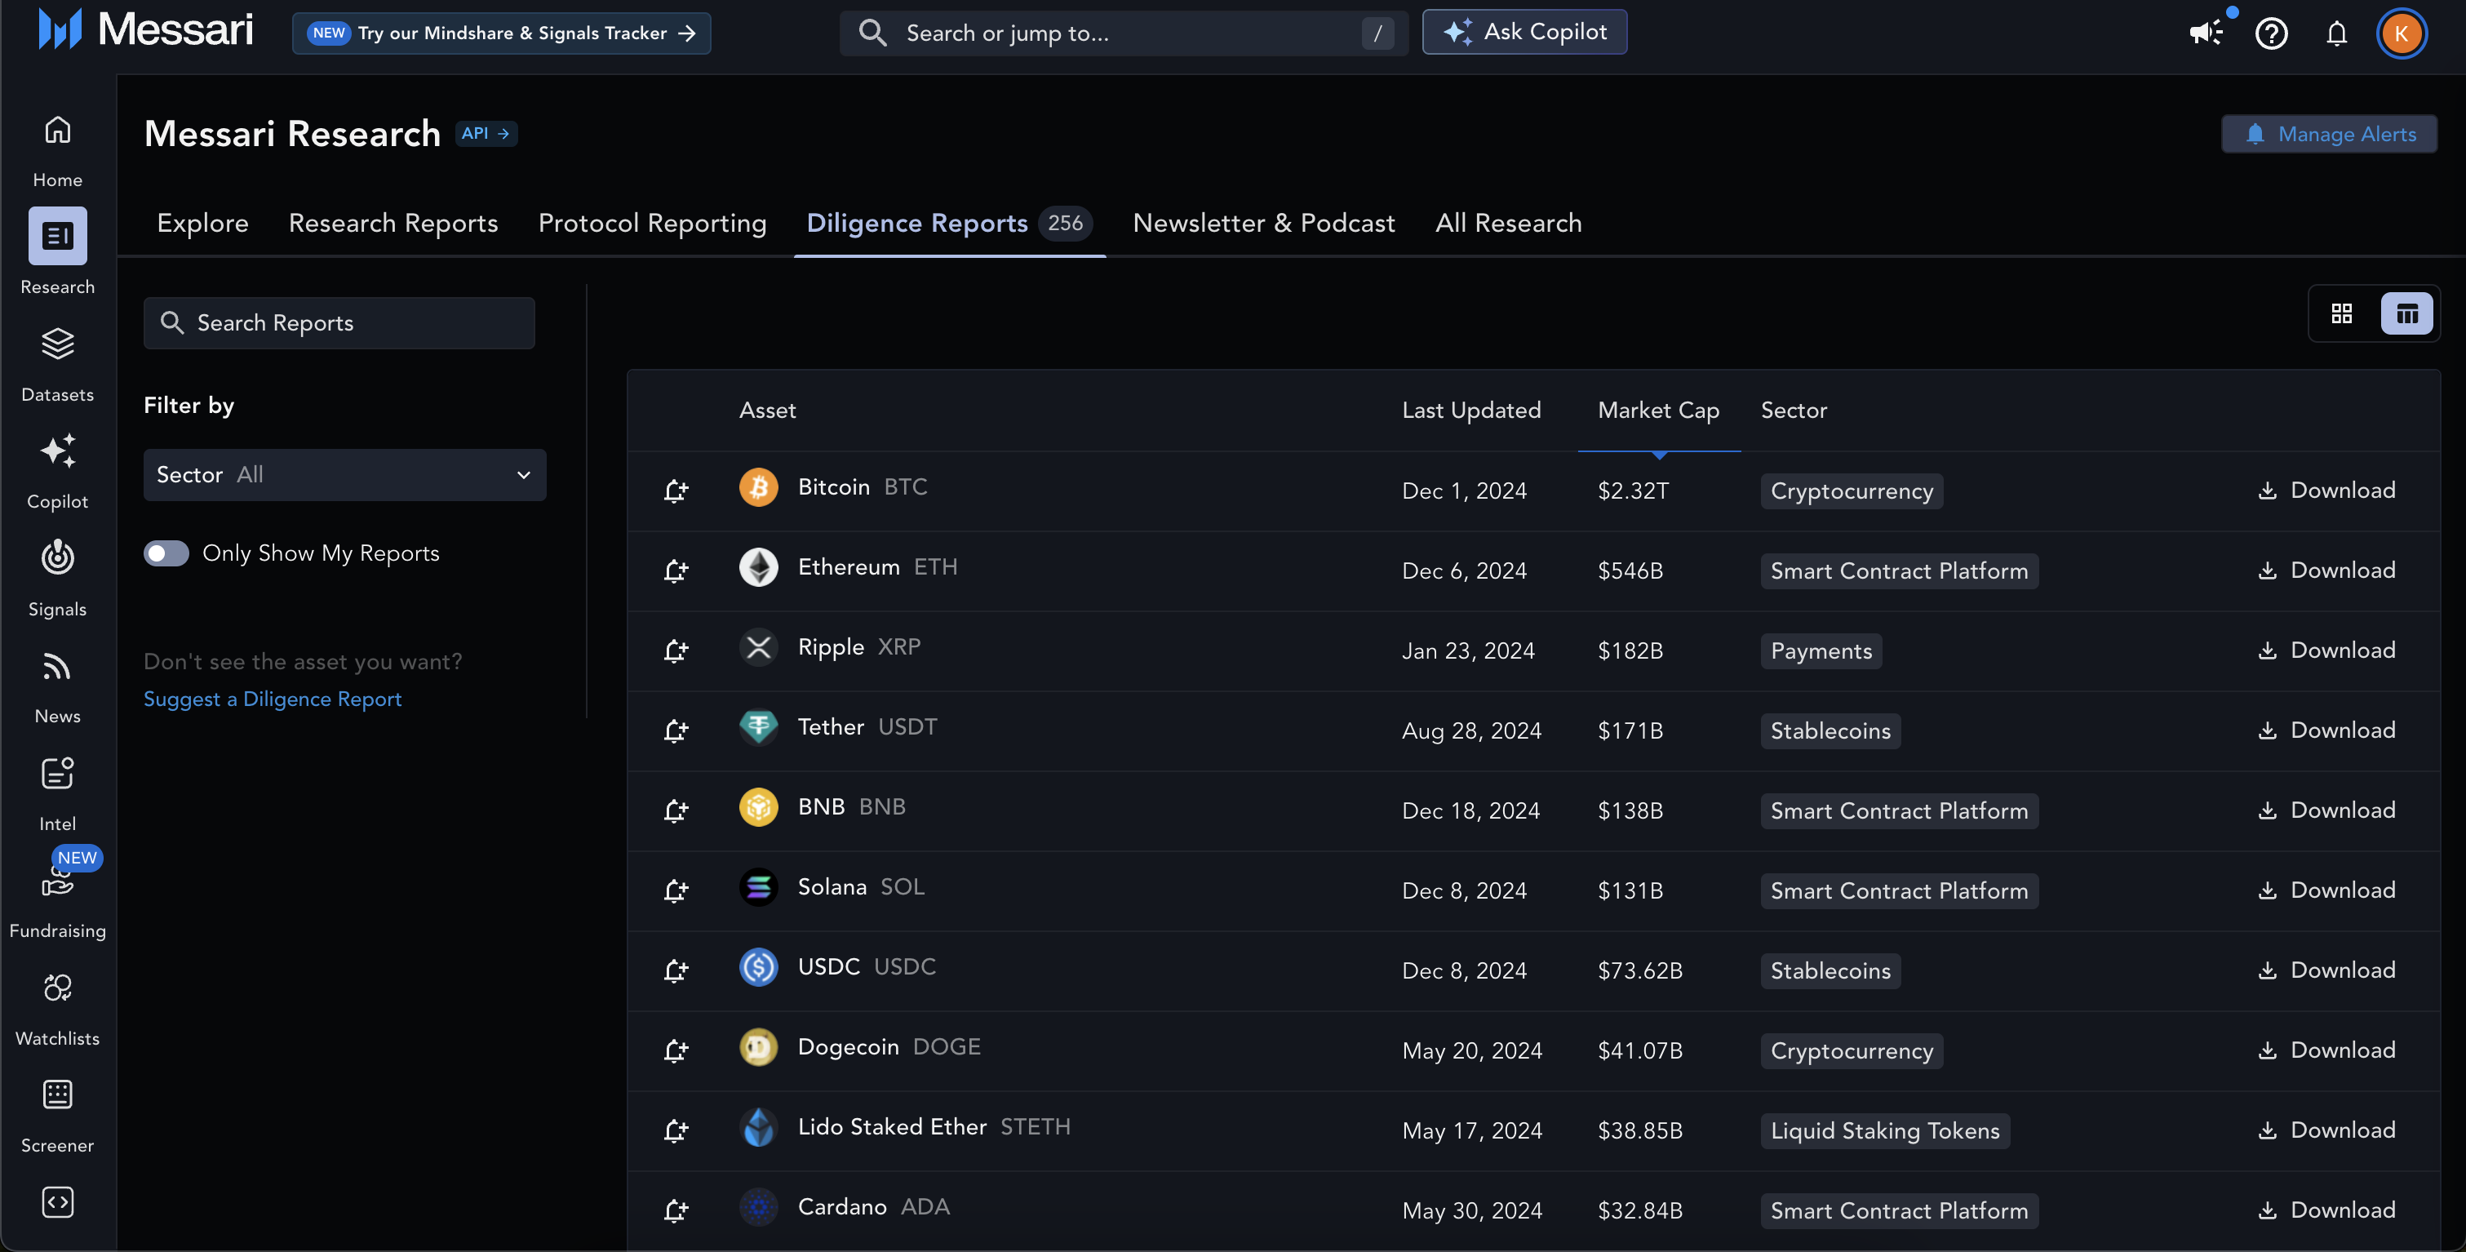2466x1252 pixels.
Task: Click the Manage Alerts button
Action: [x=2329, y=134]
